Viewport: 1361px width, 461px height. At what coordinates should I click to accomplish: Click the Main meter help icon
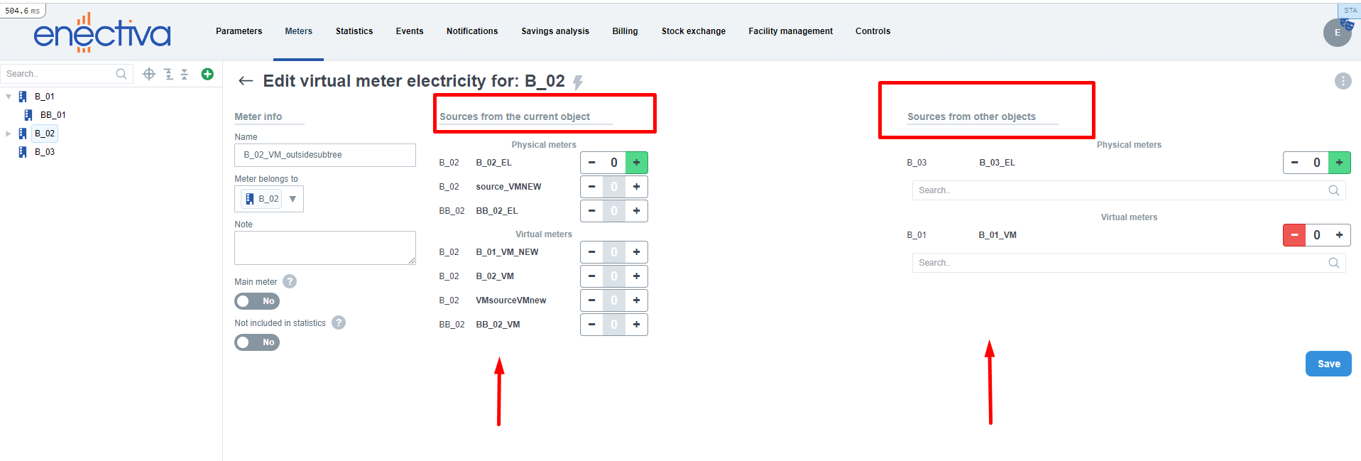click(x=290, y=282)
